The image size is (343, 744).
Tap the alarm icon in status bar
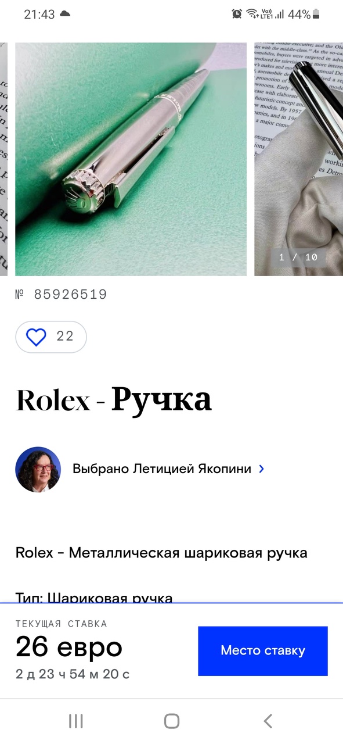[237, 14]
